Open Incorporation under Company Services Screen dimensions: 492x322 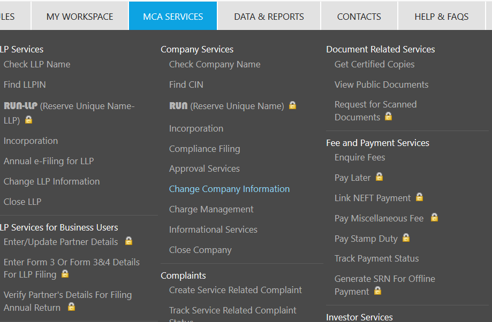(x=196, y=128)
